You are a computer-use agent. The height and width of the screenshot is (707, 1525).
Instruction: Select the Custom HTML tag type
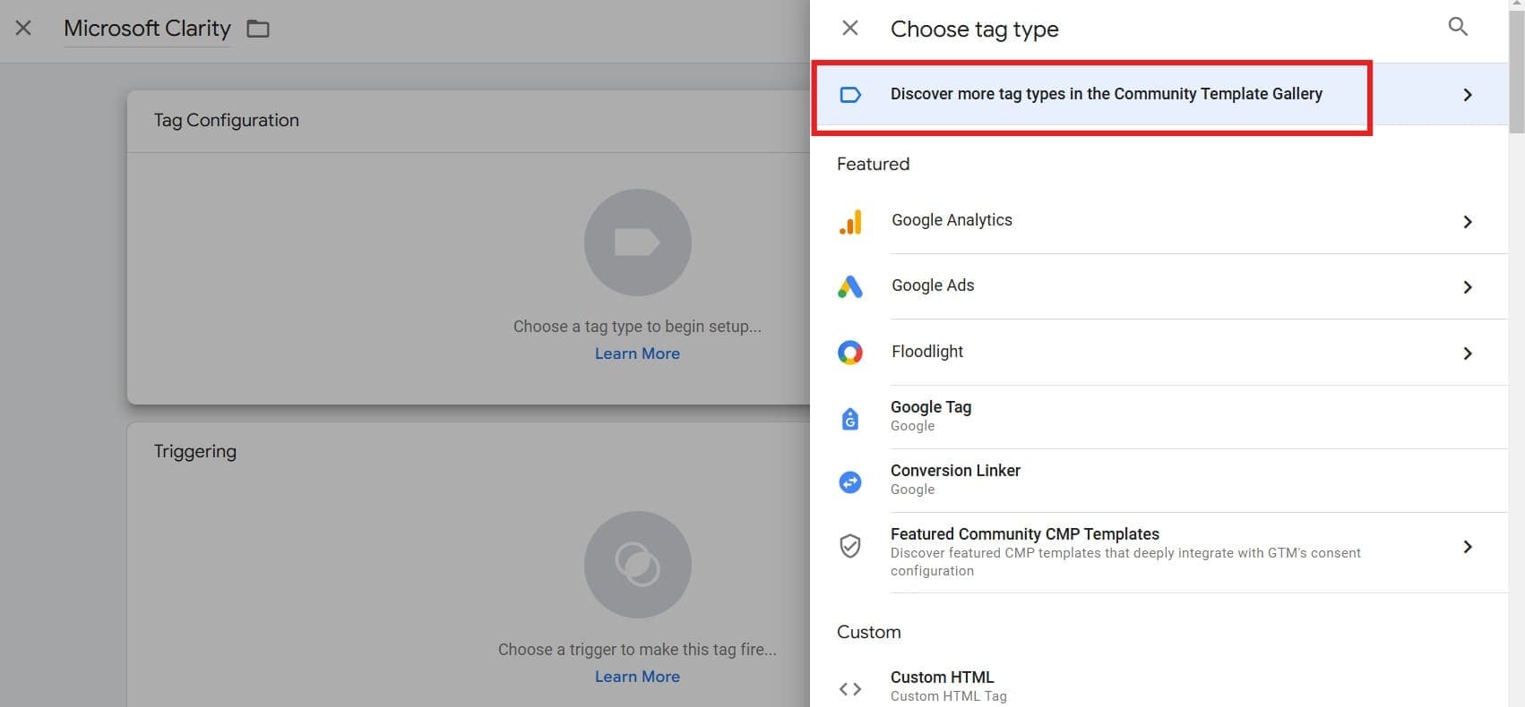point(942,678)
